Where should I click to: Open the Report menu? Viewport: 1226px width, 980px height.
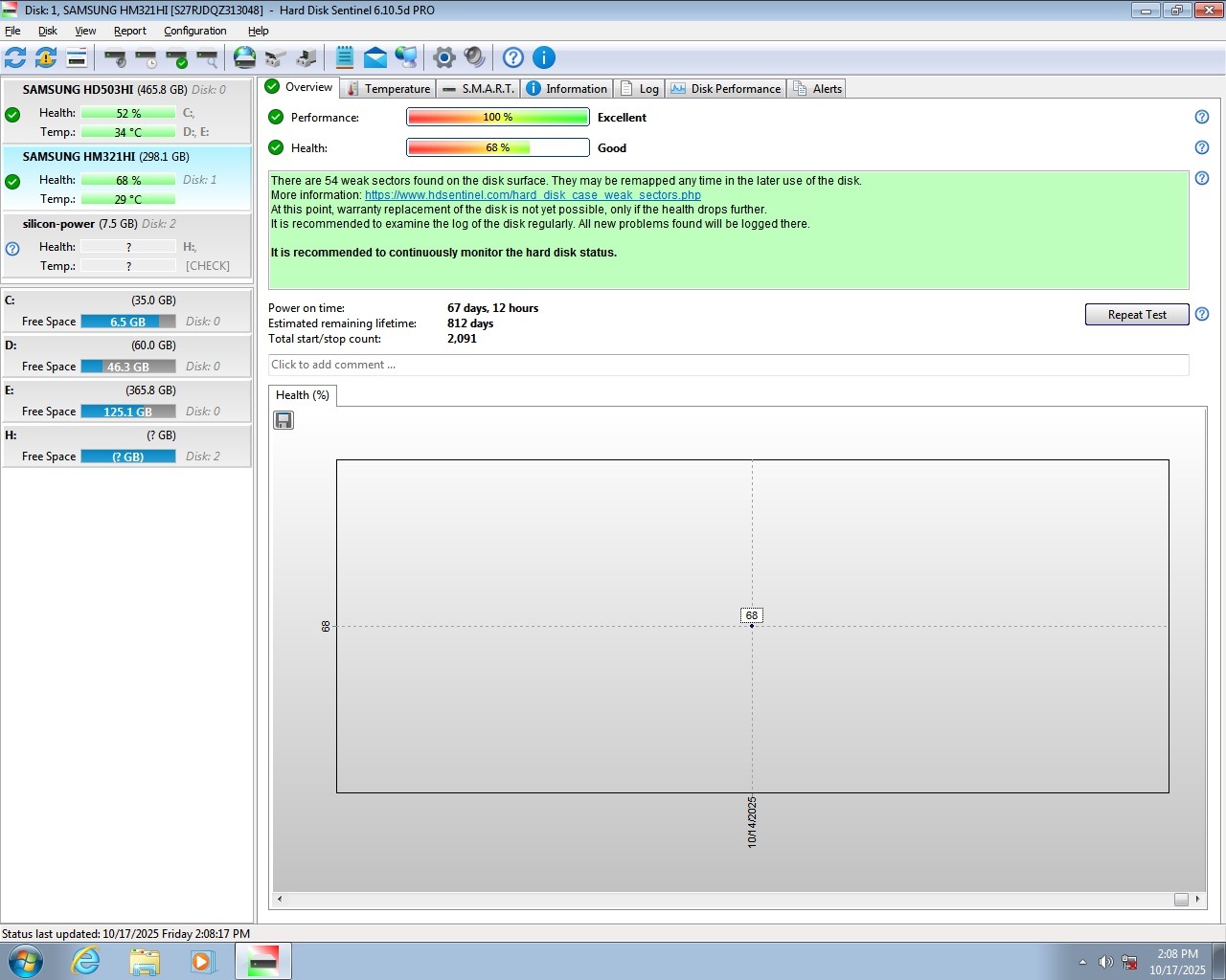[129, 31]
